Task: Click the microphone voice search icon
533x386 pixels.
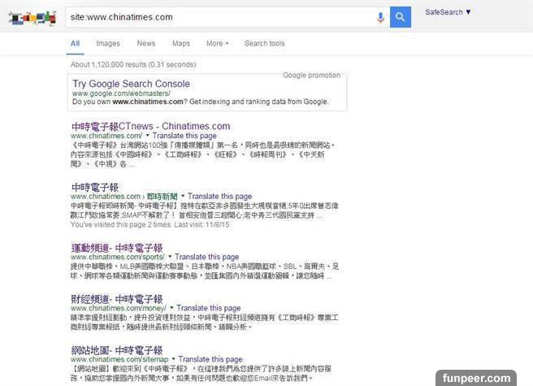Action: coord(380,17)
